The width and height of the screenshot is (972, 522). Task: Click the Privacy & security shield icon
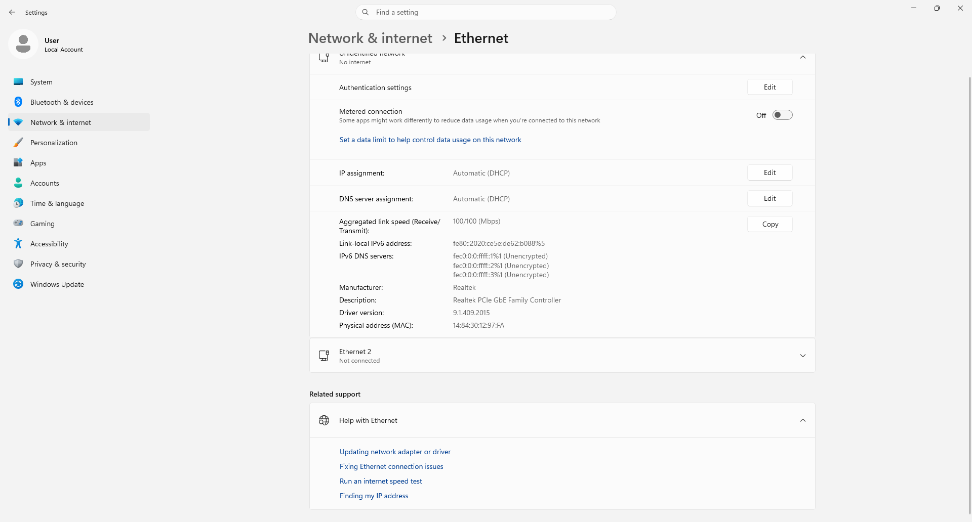pos(18,264)
